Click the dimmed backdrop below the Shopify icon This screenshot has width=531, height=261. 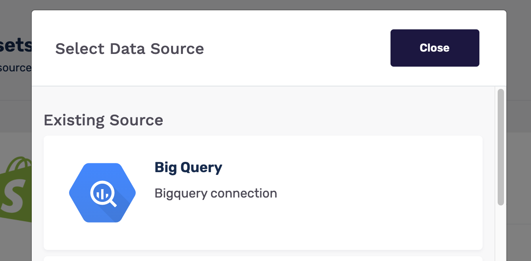16,242
